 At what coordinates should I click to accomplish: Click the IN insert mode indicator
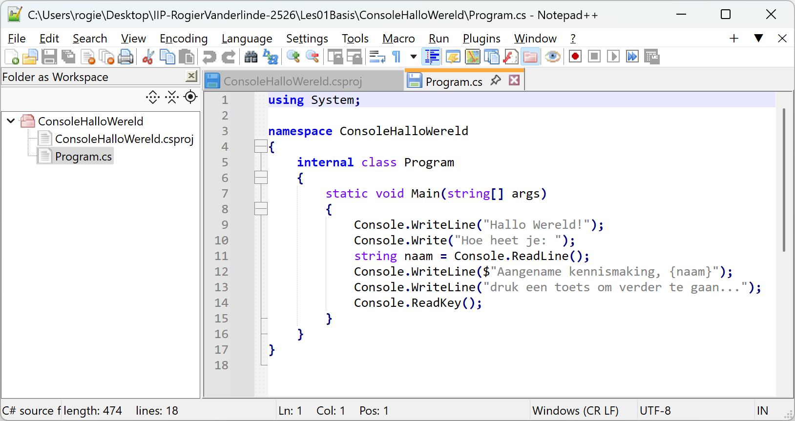point(762,411)
